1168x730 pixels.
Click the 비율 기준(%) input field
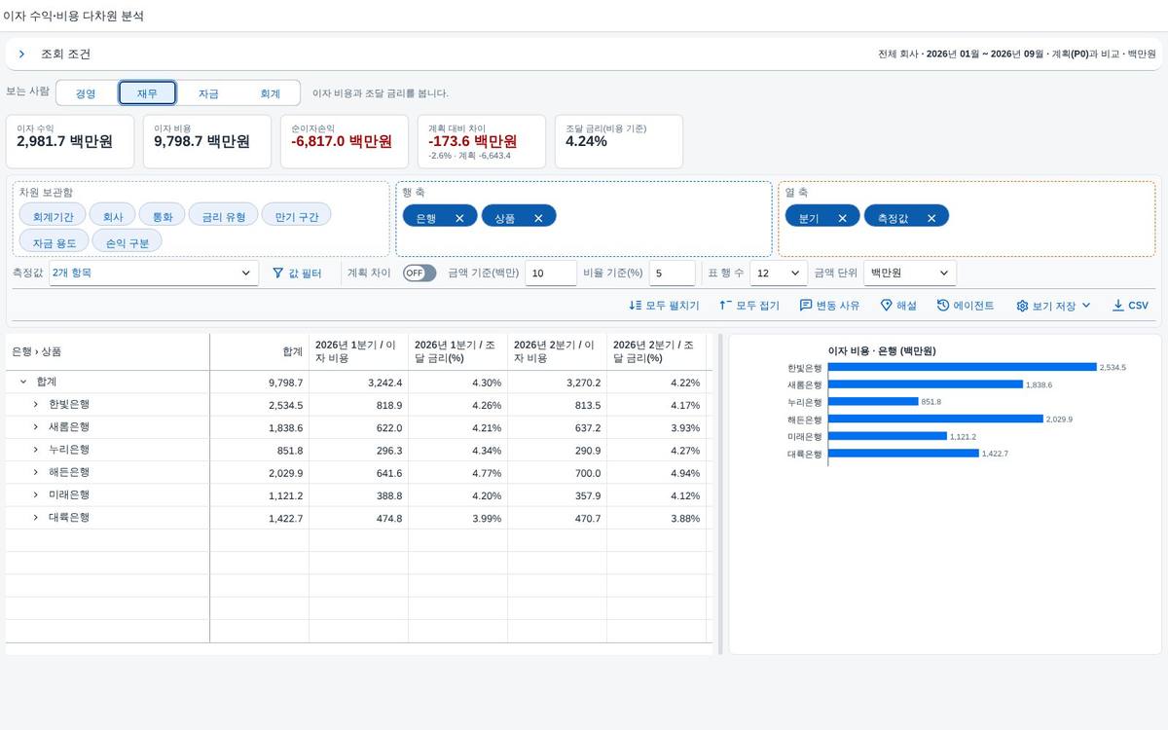click(674, 274)
